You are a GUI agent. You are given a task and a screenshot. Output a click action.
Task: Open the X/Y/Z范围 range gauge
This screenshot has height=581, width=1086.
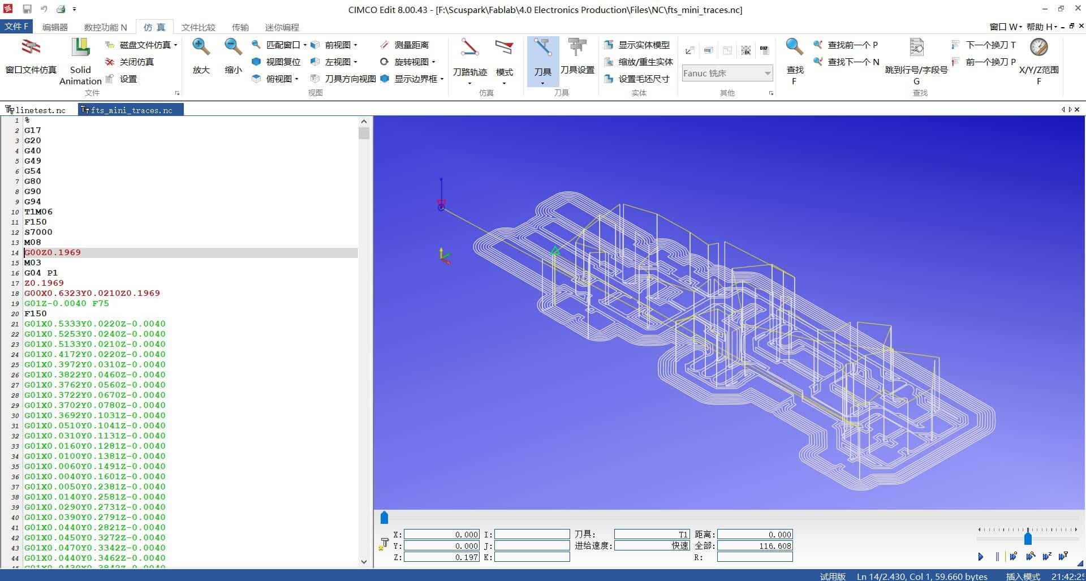(x=1038, y=61)
